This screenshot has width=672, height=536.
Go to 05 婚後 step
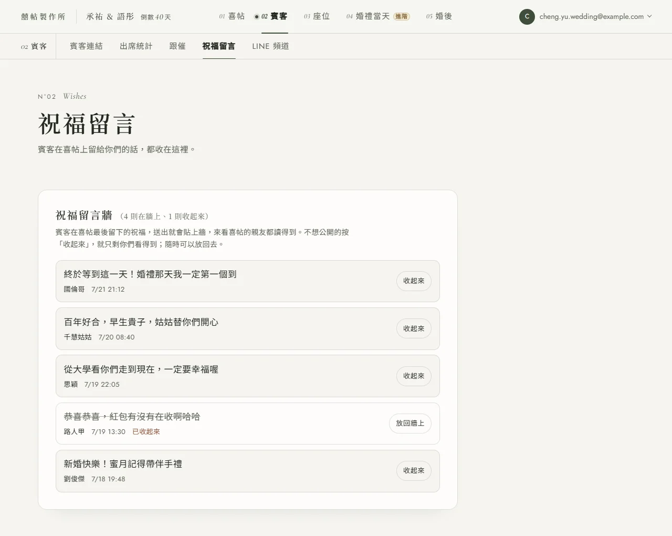[439, 16]
